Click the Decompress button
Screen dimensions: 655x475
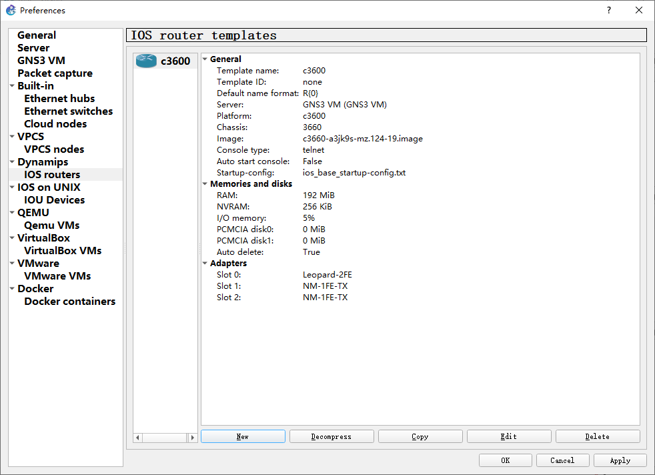pos(332,436)
